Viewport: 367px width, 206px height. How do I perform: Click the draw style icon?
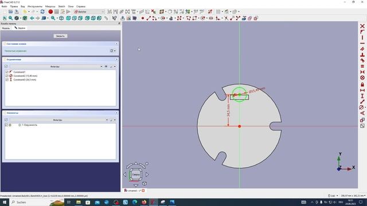(17, 18)
